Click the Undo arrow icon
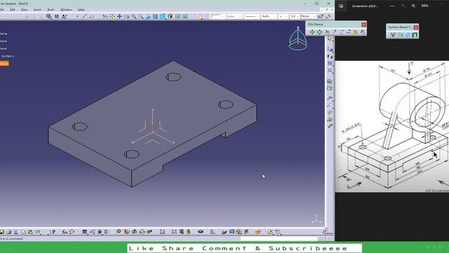The image size is (449, 253). tap(37, 232)
